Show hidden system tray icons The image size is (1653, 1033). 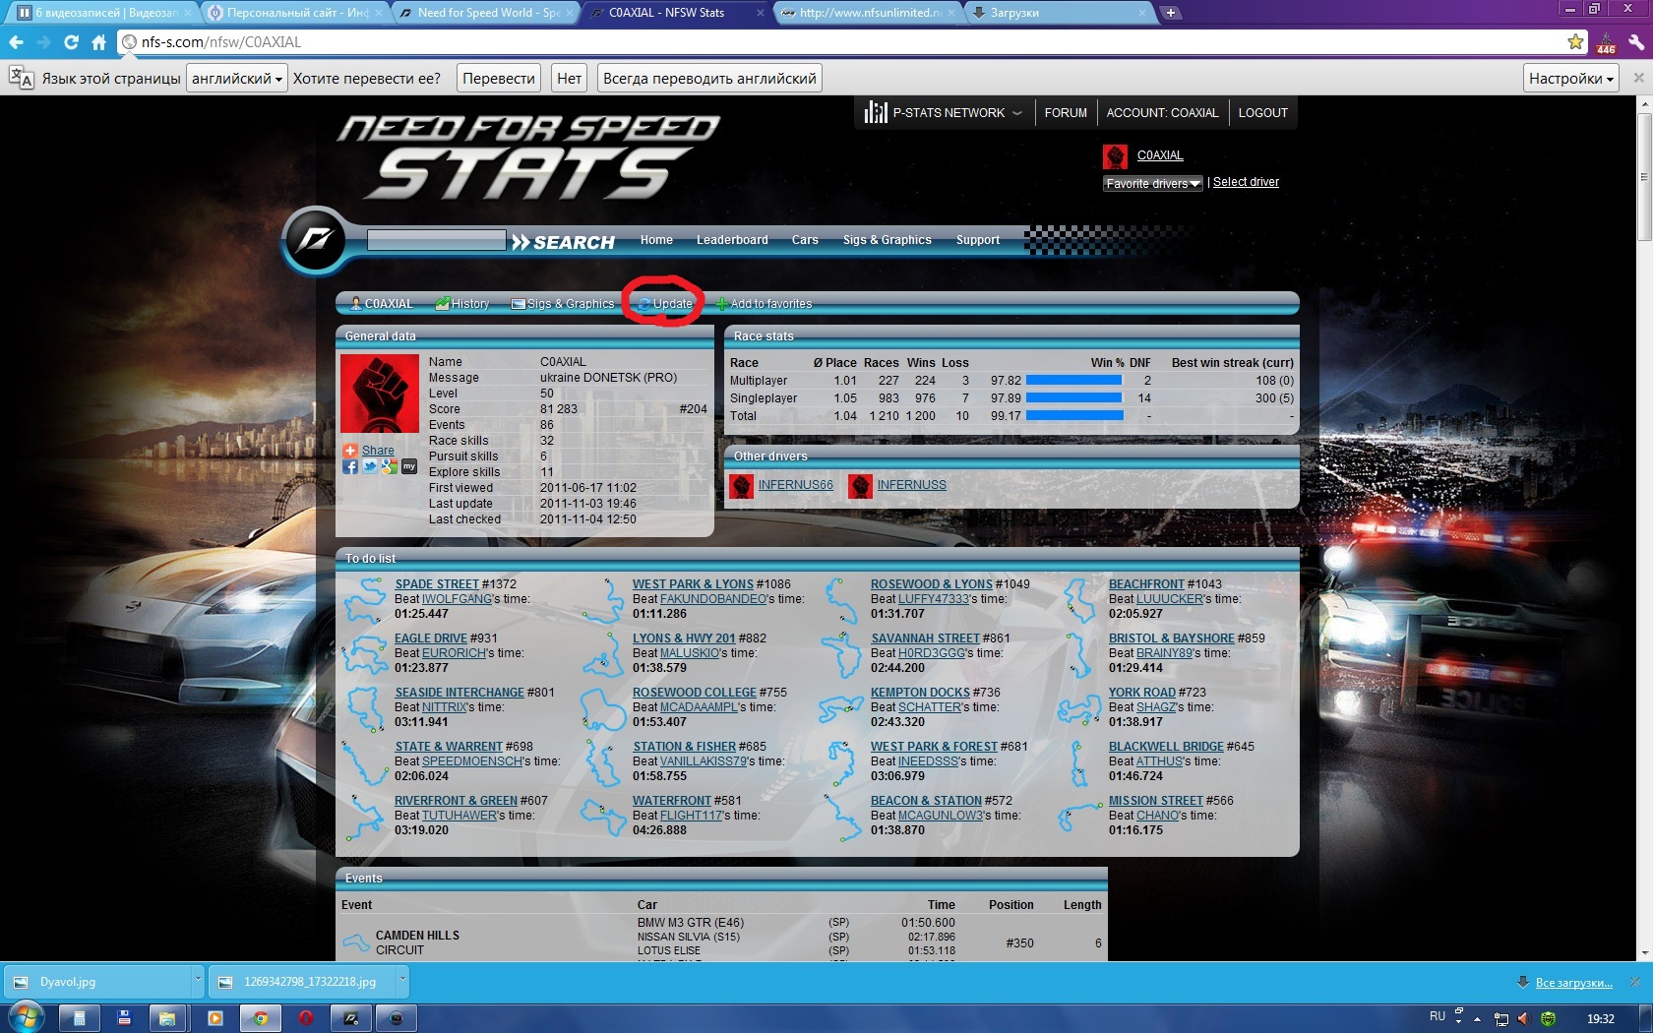(x=1477, y=1019)
